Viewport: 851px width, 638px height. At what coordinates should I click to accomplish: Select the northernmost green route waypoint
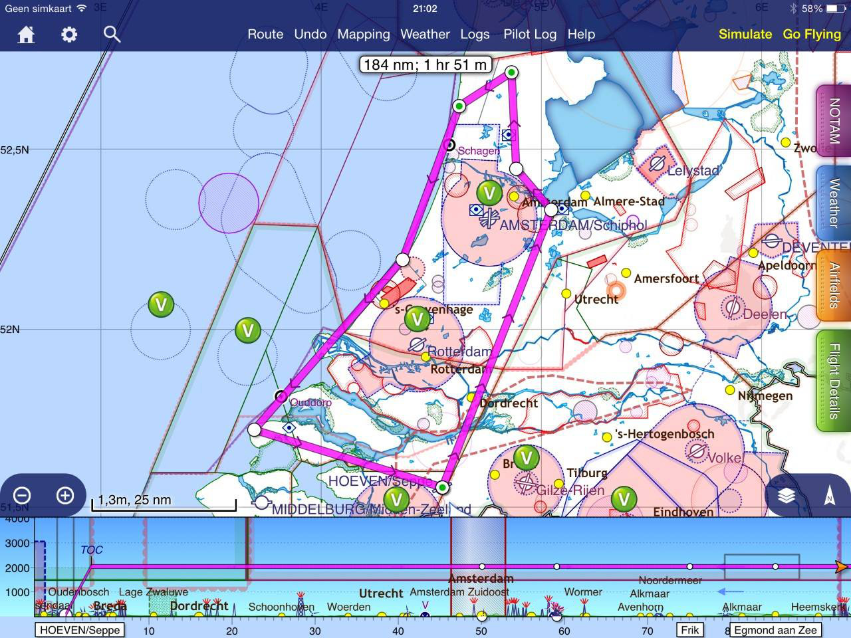(x=511, y=72)
